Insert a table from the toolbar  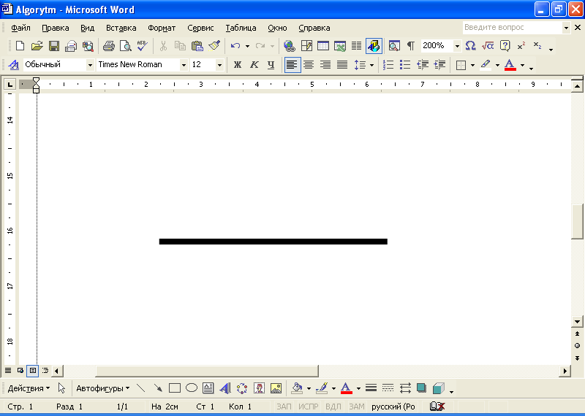coord(323,46)
